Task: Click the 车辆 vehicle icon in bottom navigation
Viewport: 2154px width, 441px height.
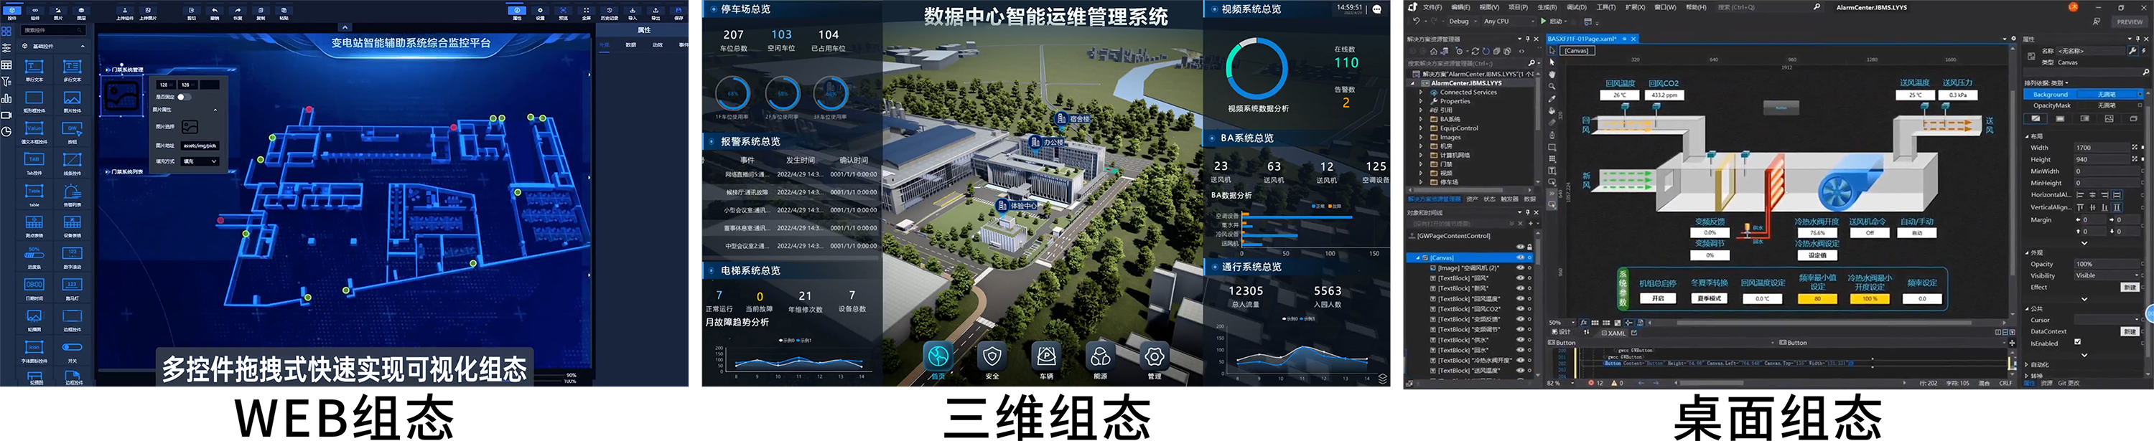Action: click(x=1046, y=356)
